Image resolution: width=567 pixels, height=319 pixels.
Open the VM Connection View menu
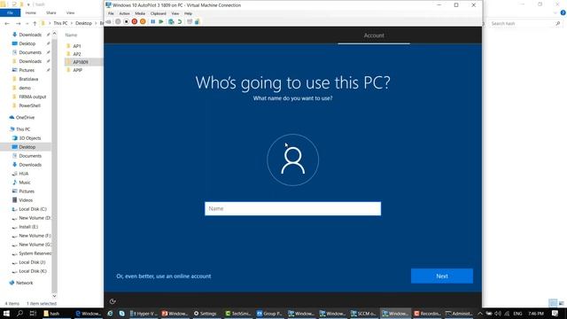(175, 13)
